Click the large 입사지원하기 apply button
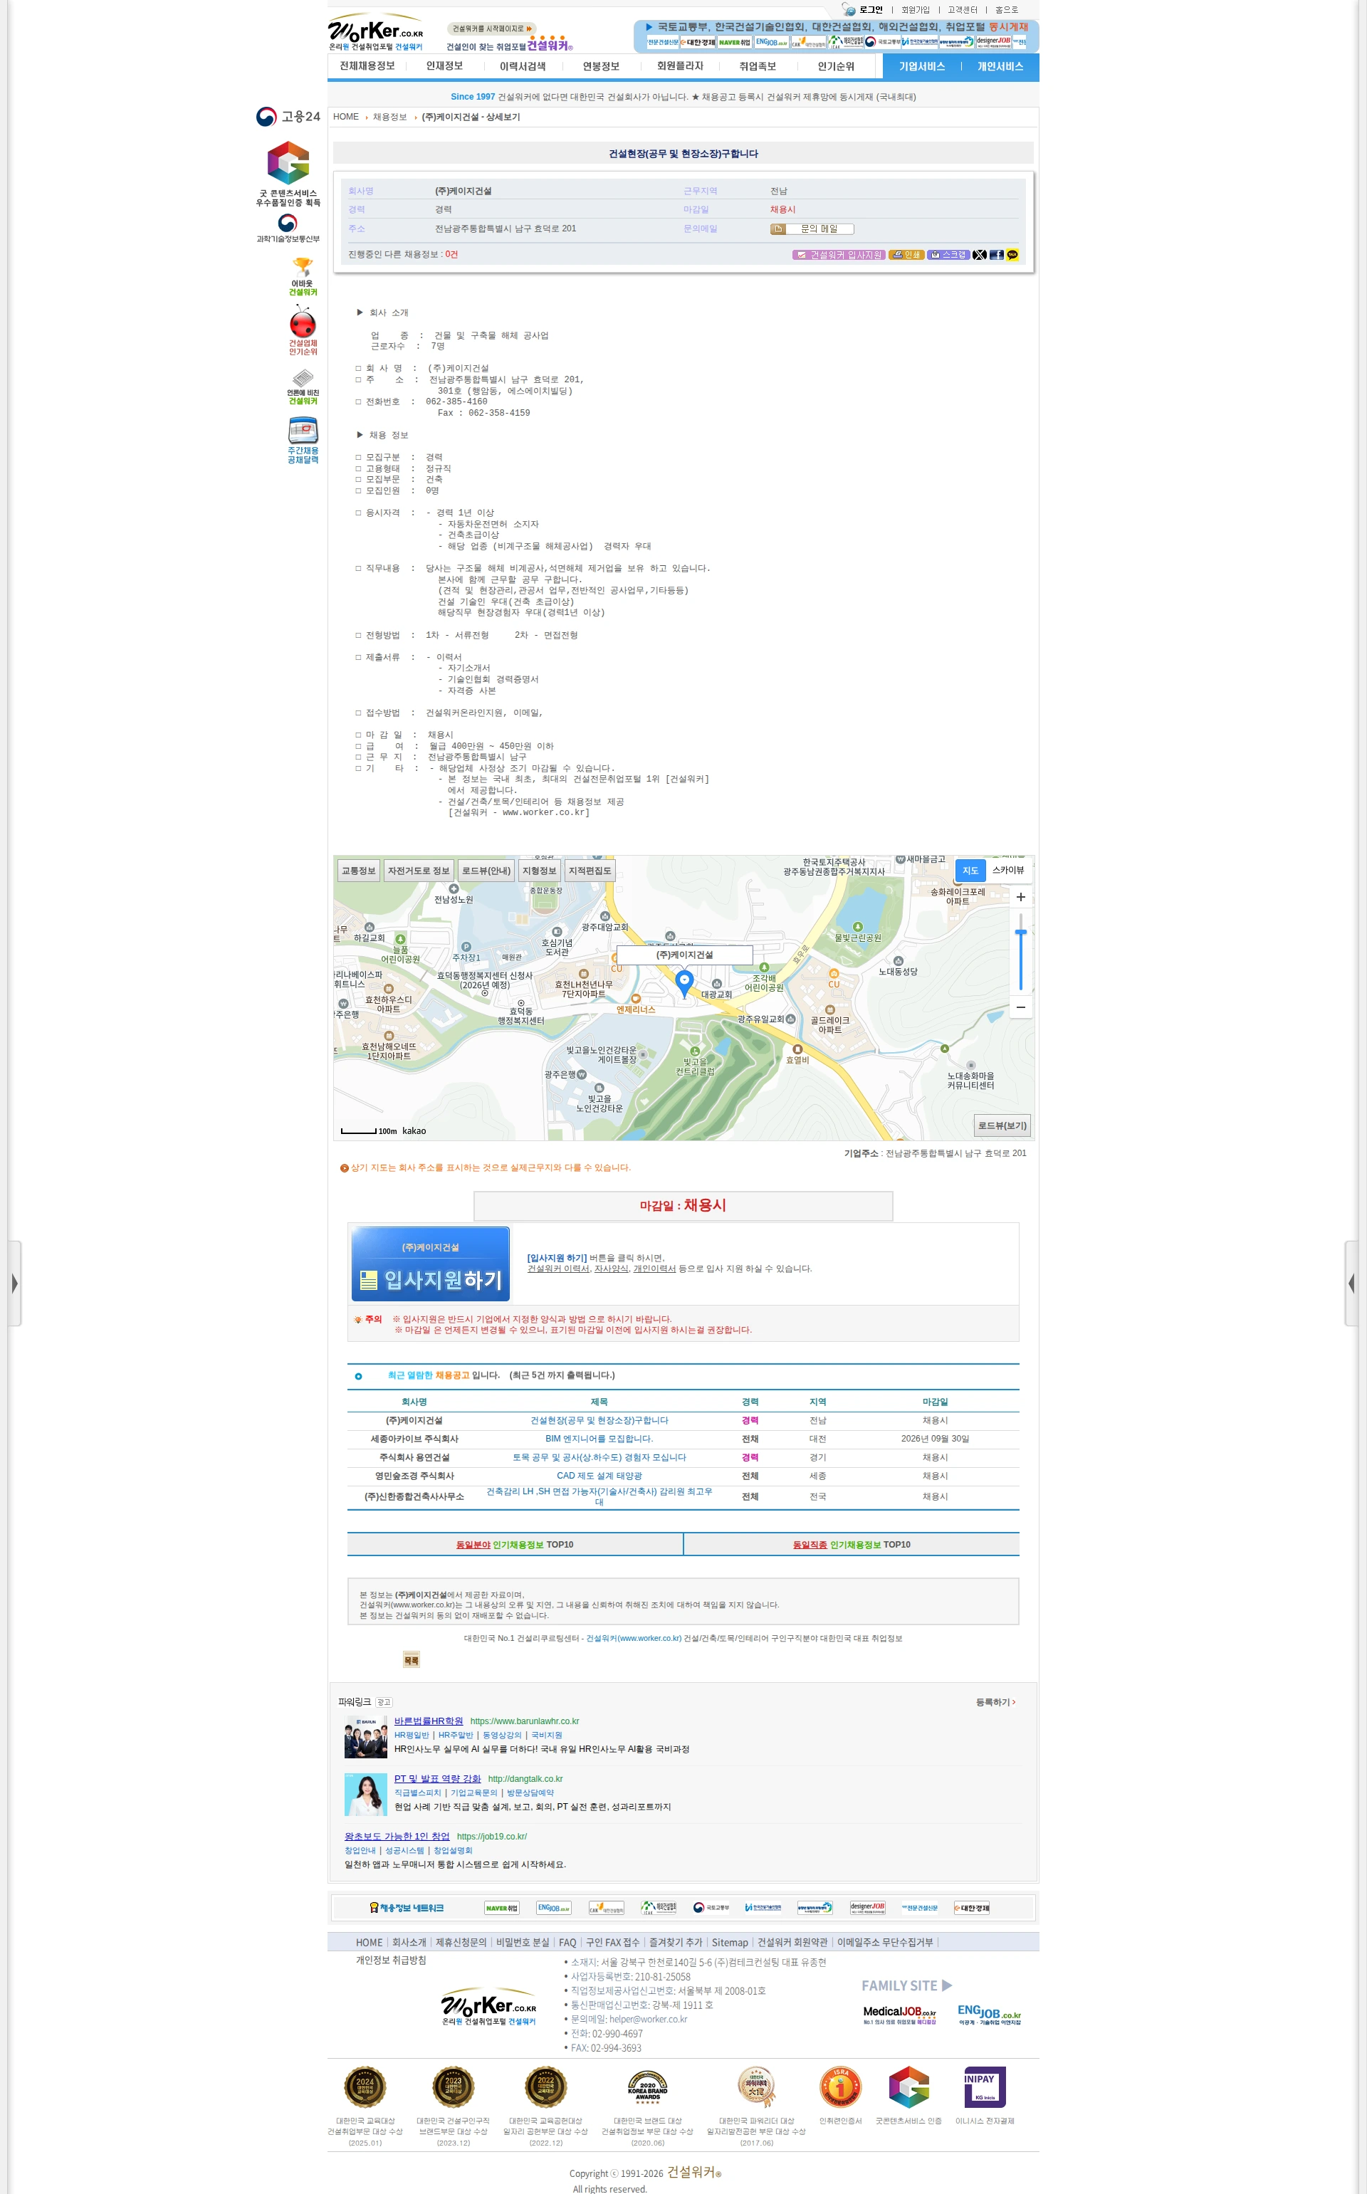 430,1264
